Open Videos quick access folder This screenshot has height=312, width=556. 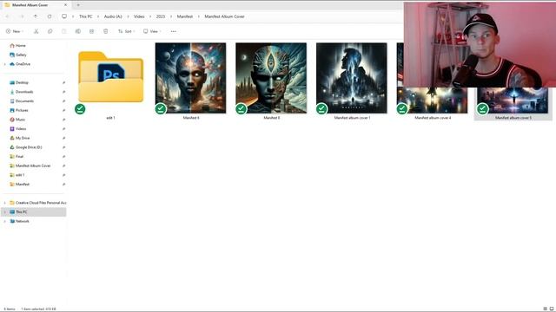[x=18, y=129]
